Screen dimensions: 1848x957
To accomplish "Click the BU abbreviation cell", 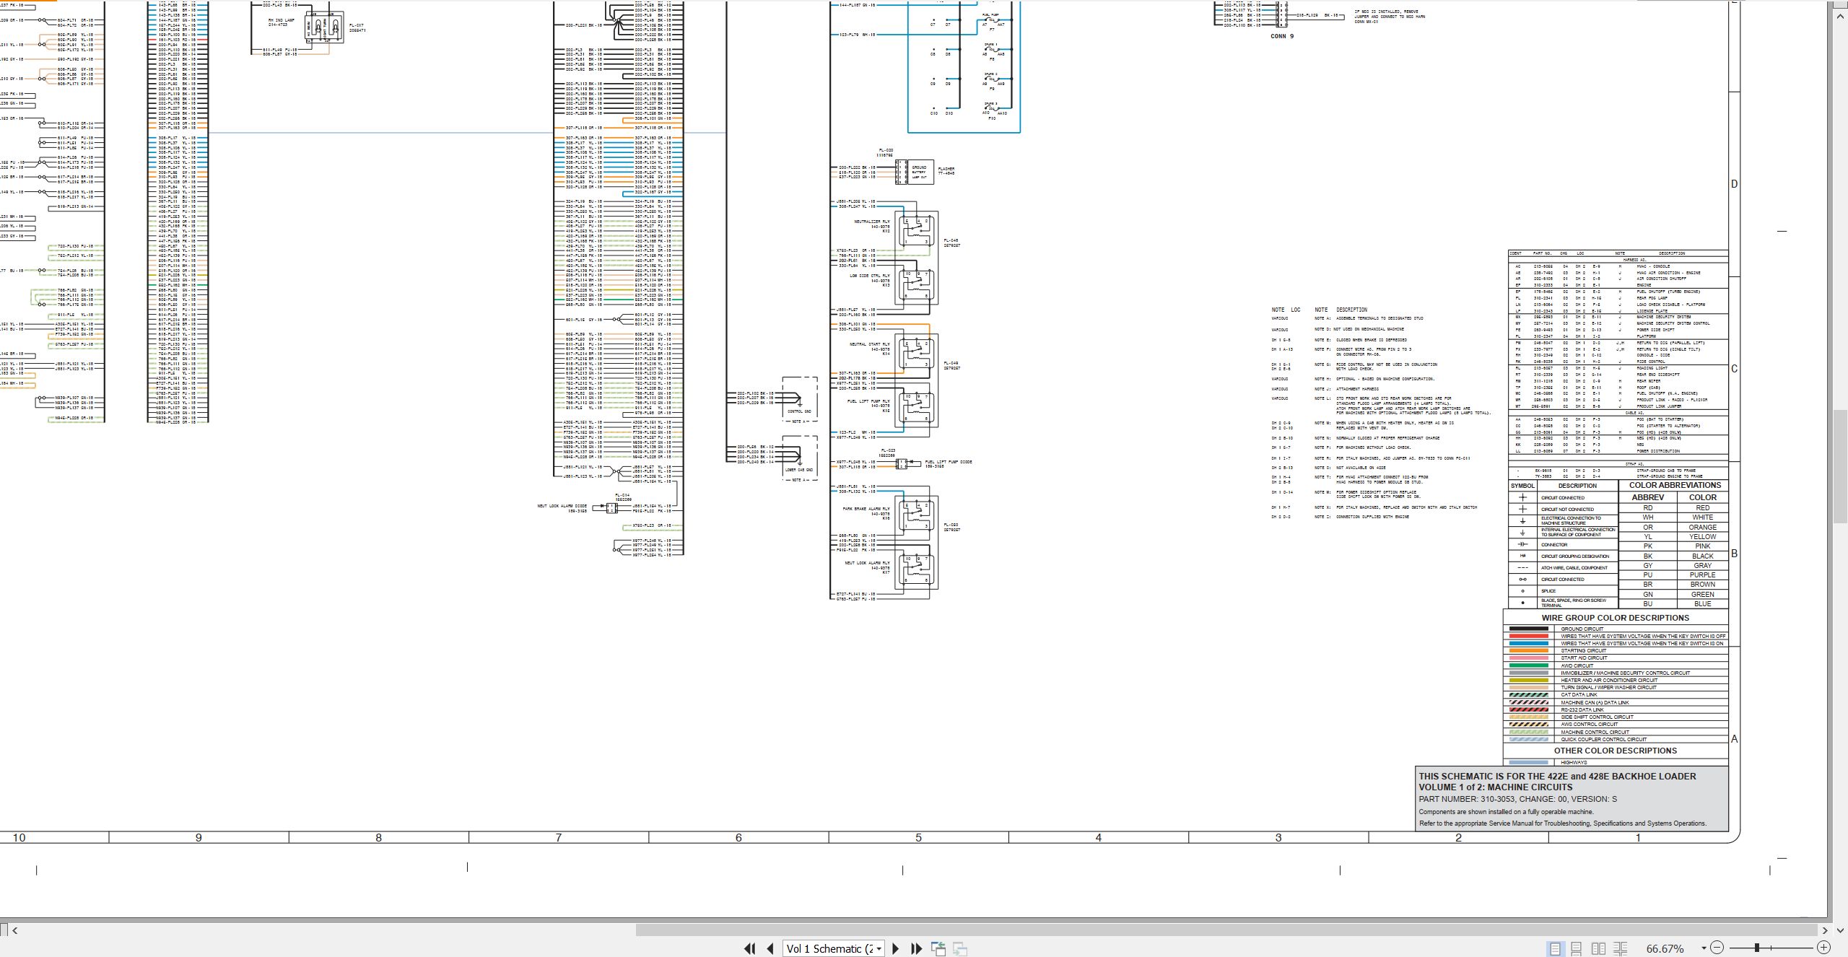I will click(x=1647, y=604).
